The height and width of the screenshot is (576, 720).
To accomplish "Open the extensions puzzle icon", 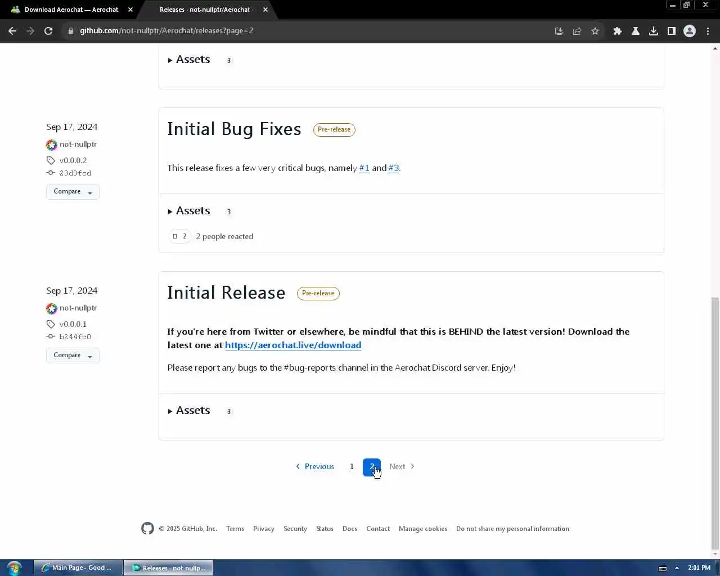I will tap(618, 31).
